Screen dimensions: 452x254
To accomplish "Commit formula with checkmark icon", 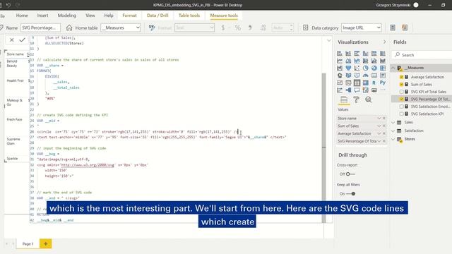I will 22,40.
